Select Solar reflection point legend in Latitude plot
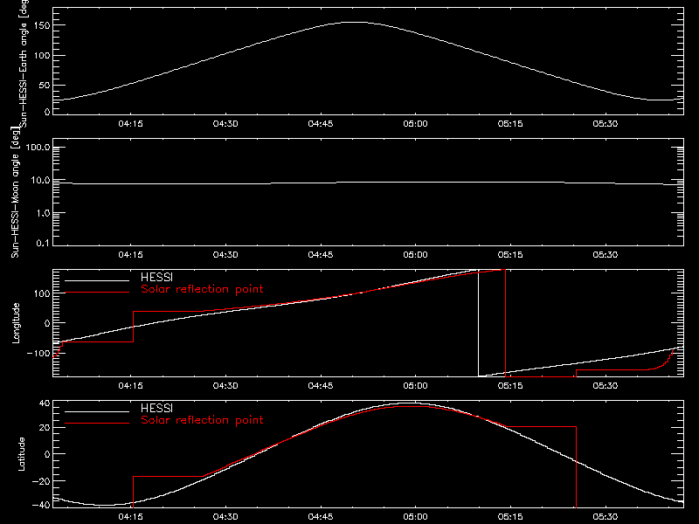Screen dimensions: 699x524 click(x=202, y=420)
